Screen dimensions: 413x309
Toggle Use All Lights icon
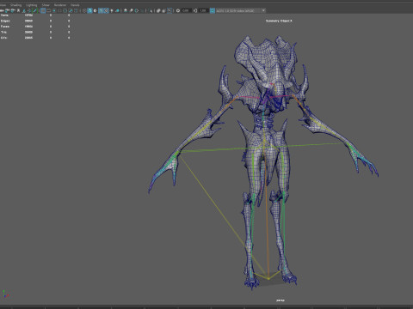(112, 10)
